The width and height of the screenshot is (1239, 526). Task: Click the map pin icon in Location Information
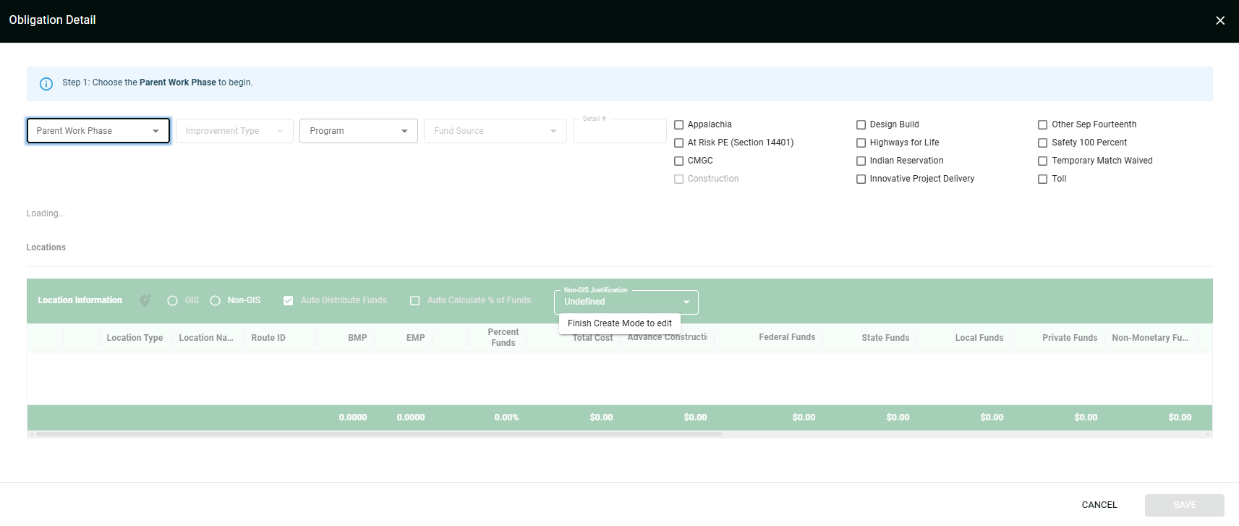145,300
